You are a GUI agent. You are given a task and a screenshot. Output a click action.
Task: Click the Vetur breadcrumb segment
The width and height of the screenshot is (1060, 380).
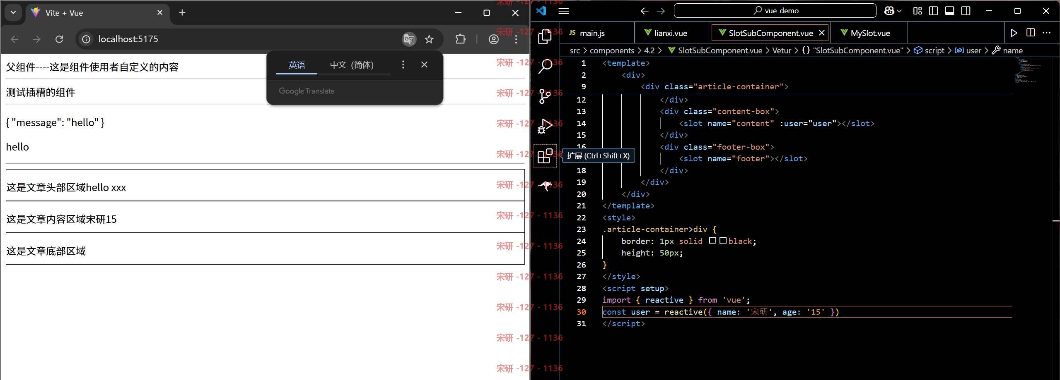(782, 50)
